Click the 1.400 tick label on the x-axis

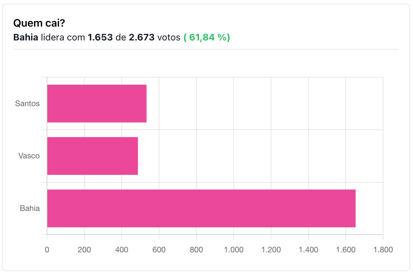click(308, 250)
